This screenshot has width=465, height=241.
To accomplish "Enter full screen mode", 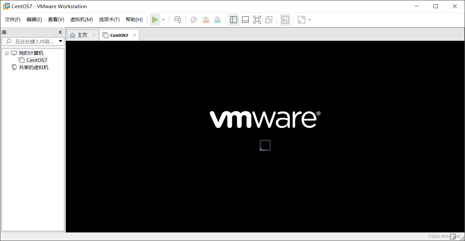I will [x=257, y=20].
